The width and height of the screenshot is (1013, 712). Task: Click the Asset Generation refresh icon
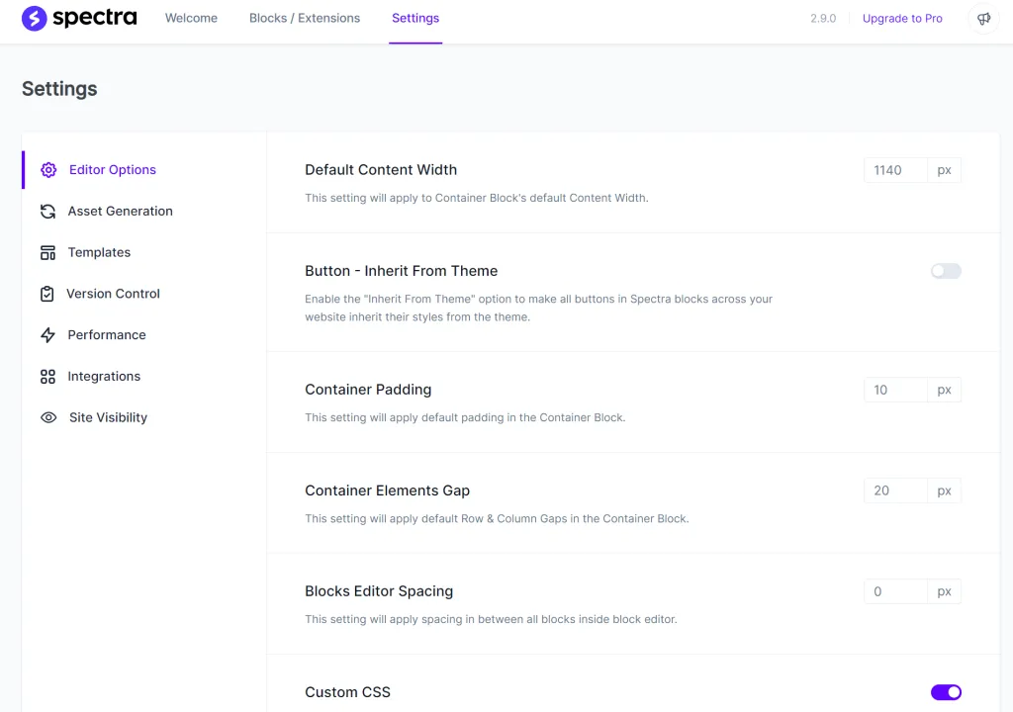[47, 212]
